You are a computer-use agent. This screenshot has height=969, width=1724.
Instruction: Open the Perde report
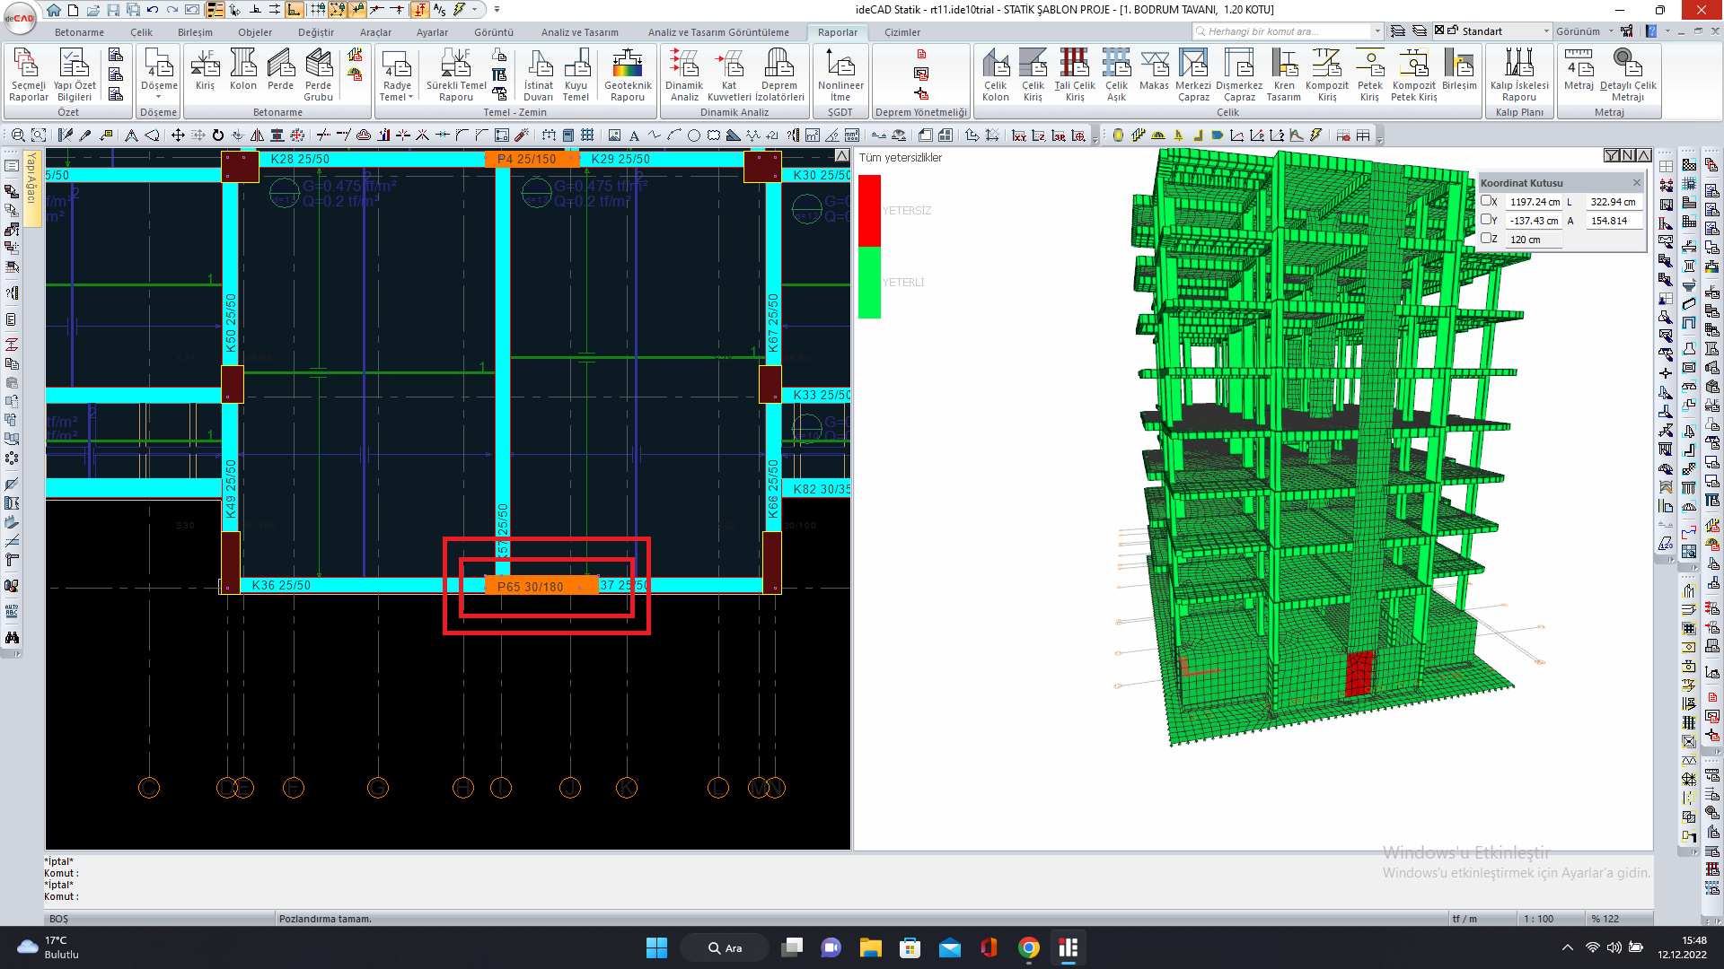280,70
